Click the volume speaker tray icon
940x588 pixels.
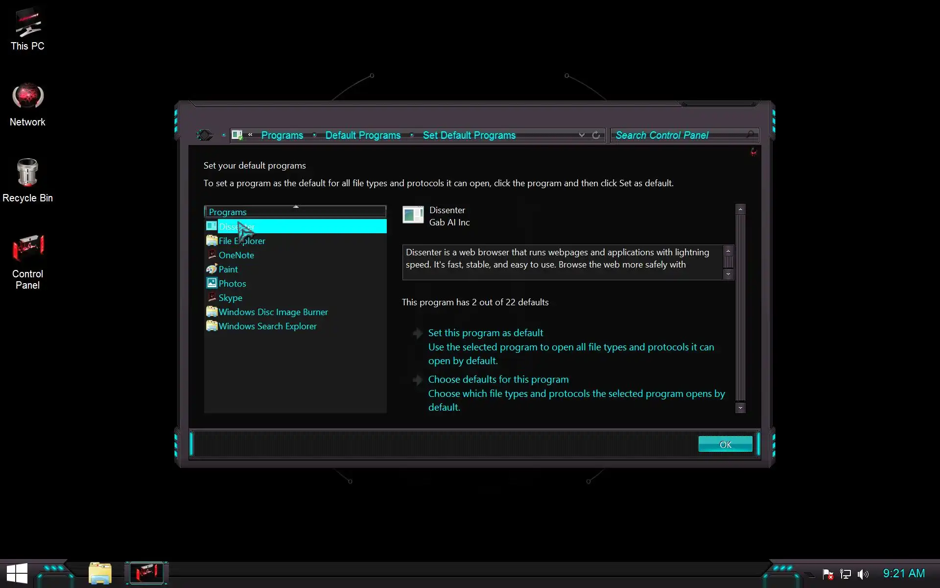(863, 574)
